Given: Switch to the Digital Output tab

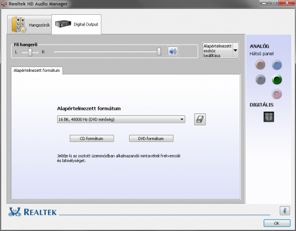Looking at the screenshot, I should (x=76, y=24).
